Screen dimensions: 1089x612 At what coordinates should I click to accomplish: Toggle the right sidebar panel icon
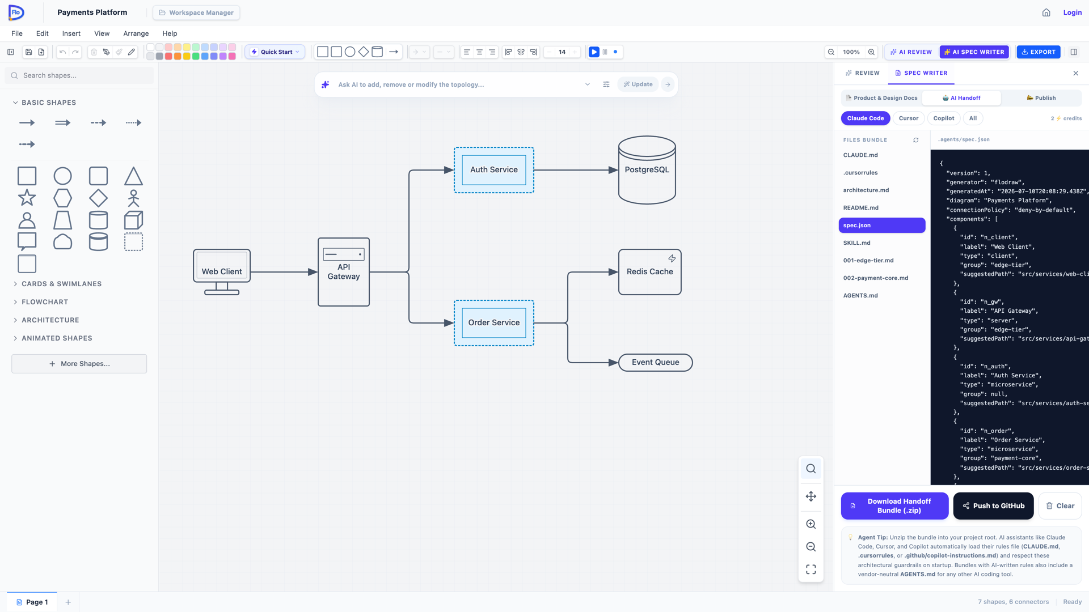(1074, 52)
